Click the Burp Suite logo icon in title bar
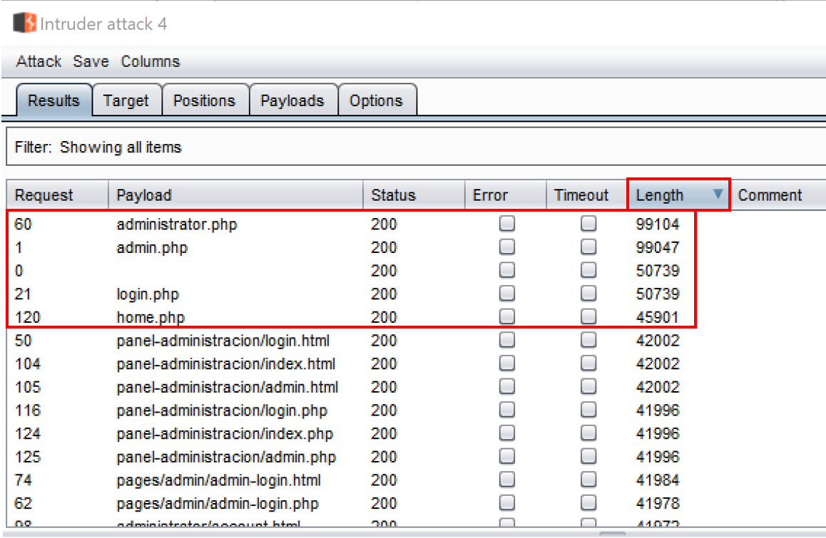This screenshot has height=538, width=826. (x=24, y=24)
